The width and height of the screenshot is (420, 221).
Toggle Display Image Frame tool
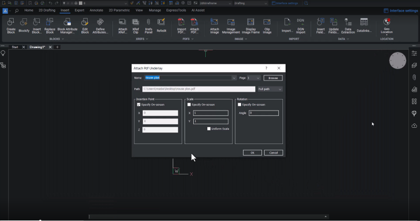tap(251, 26)
